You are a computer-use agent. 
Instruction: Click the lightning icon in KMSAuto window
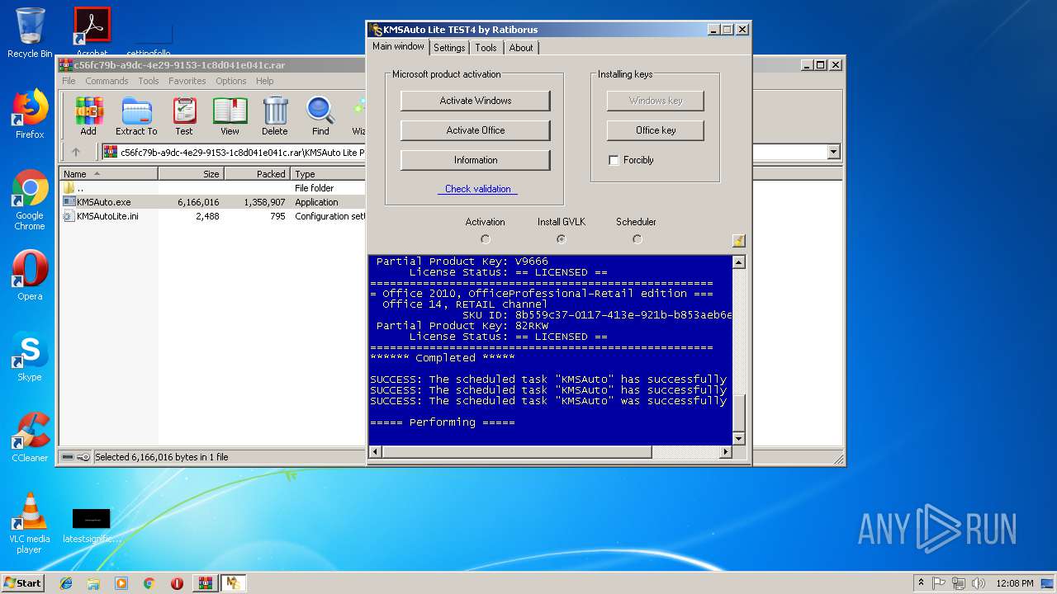[738, 240]
